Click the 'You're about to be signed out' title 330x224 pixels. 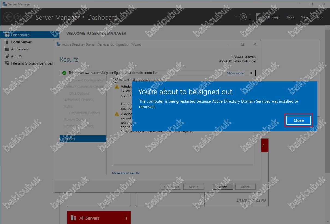185,92
